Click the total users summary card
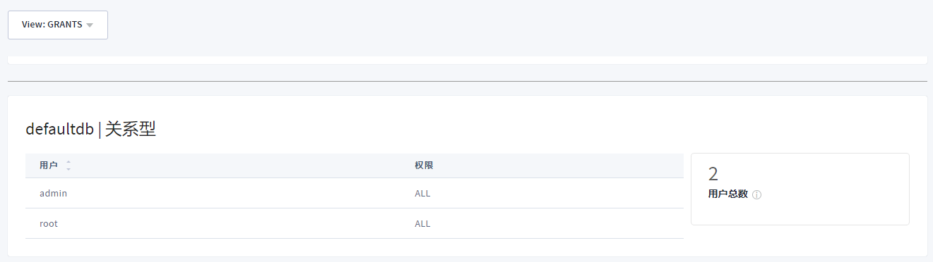 tap(800, 189)
